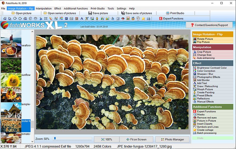Click the Open picture button
This screenshot has width=236, height=149.
pyautogui.click(x=21, y=13)
